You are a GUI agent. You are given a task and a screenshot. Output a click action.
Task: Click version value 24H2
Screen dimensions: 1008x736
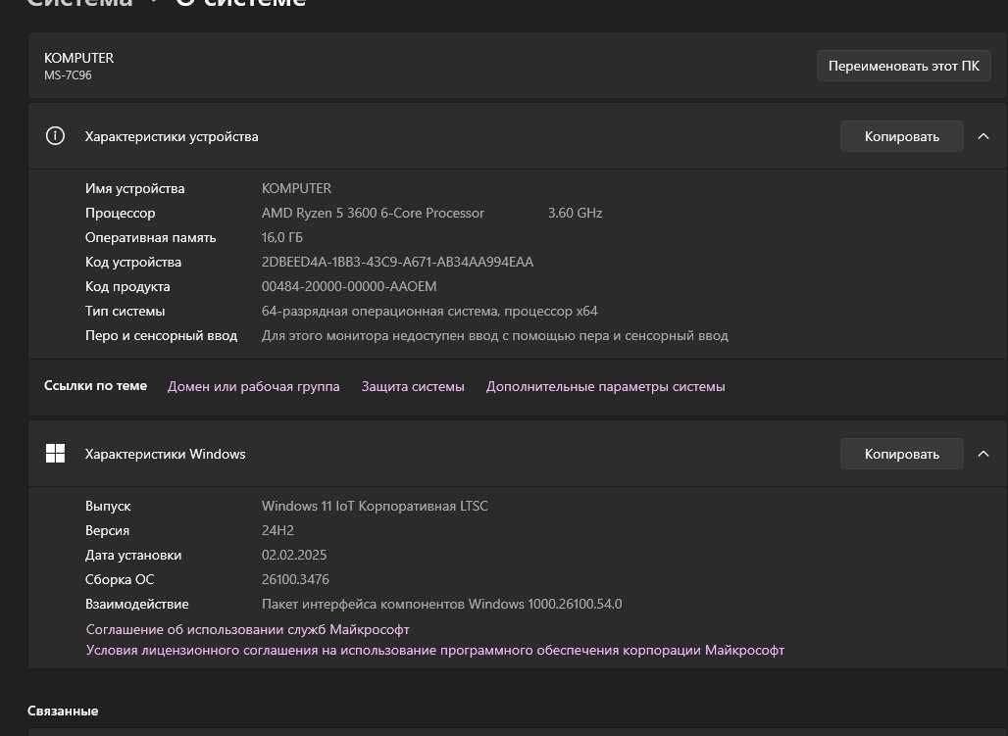point(277,530)
